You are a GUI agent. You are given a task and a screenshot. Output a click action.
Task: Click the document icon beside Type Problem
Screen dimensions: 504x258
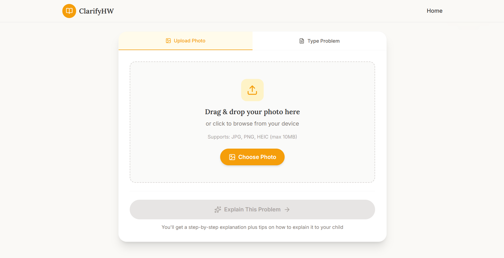[302, 41]
